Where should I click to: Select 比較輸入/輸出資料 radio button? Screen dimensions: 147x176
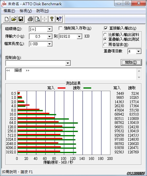pos(105,35)
